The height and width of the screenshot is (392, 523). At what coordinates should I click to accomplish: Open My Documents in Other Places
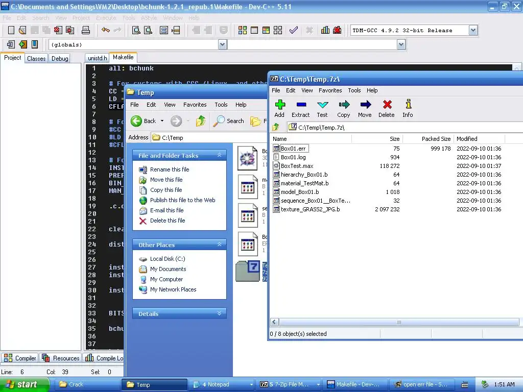click(168, 269)
